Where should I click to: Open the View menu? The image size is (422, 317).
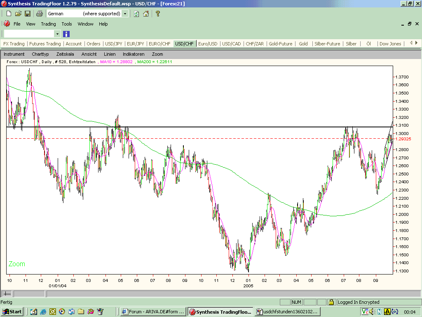pyautogui.click(x=30, y=24)
